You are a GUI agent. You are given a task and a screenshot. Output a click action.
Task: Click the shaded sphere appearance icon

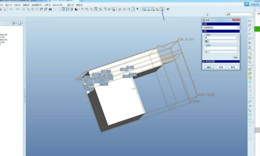coord(76,9)
